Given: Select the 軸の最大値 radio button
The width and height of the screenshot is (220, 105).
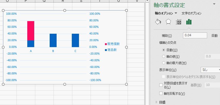Looking at the screenshot, I should (164, 63).
